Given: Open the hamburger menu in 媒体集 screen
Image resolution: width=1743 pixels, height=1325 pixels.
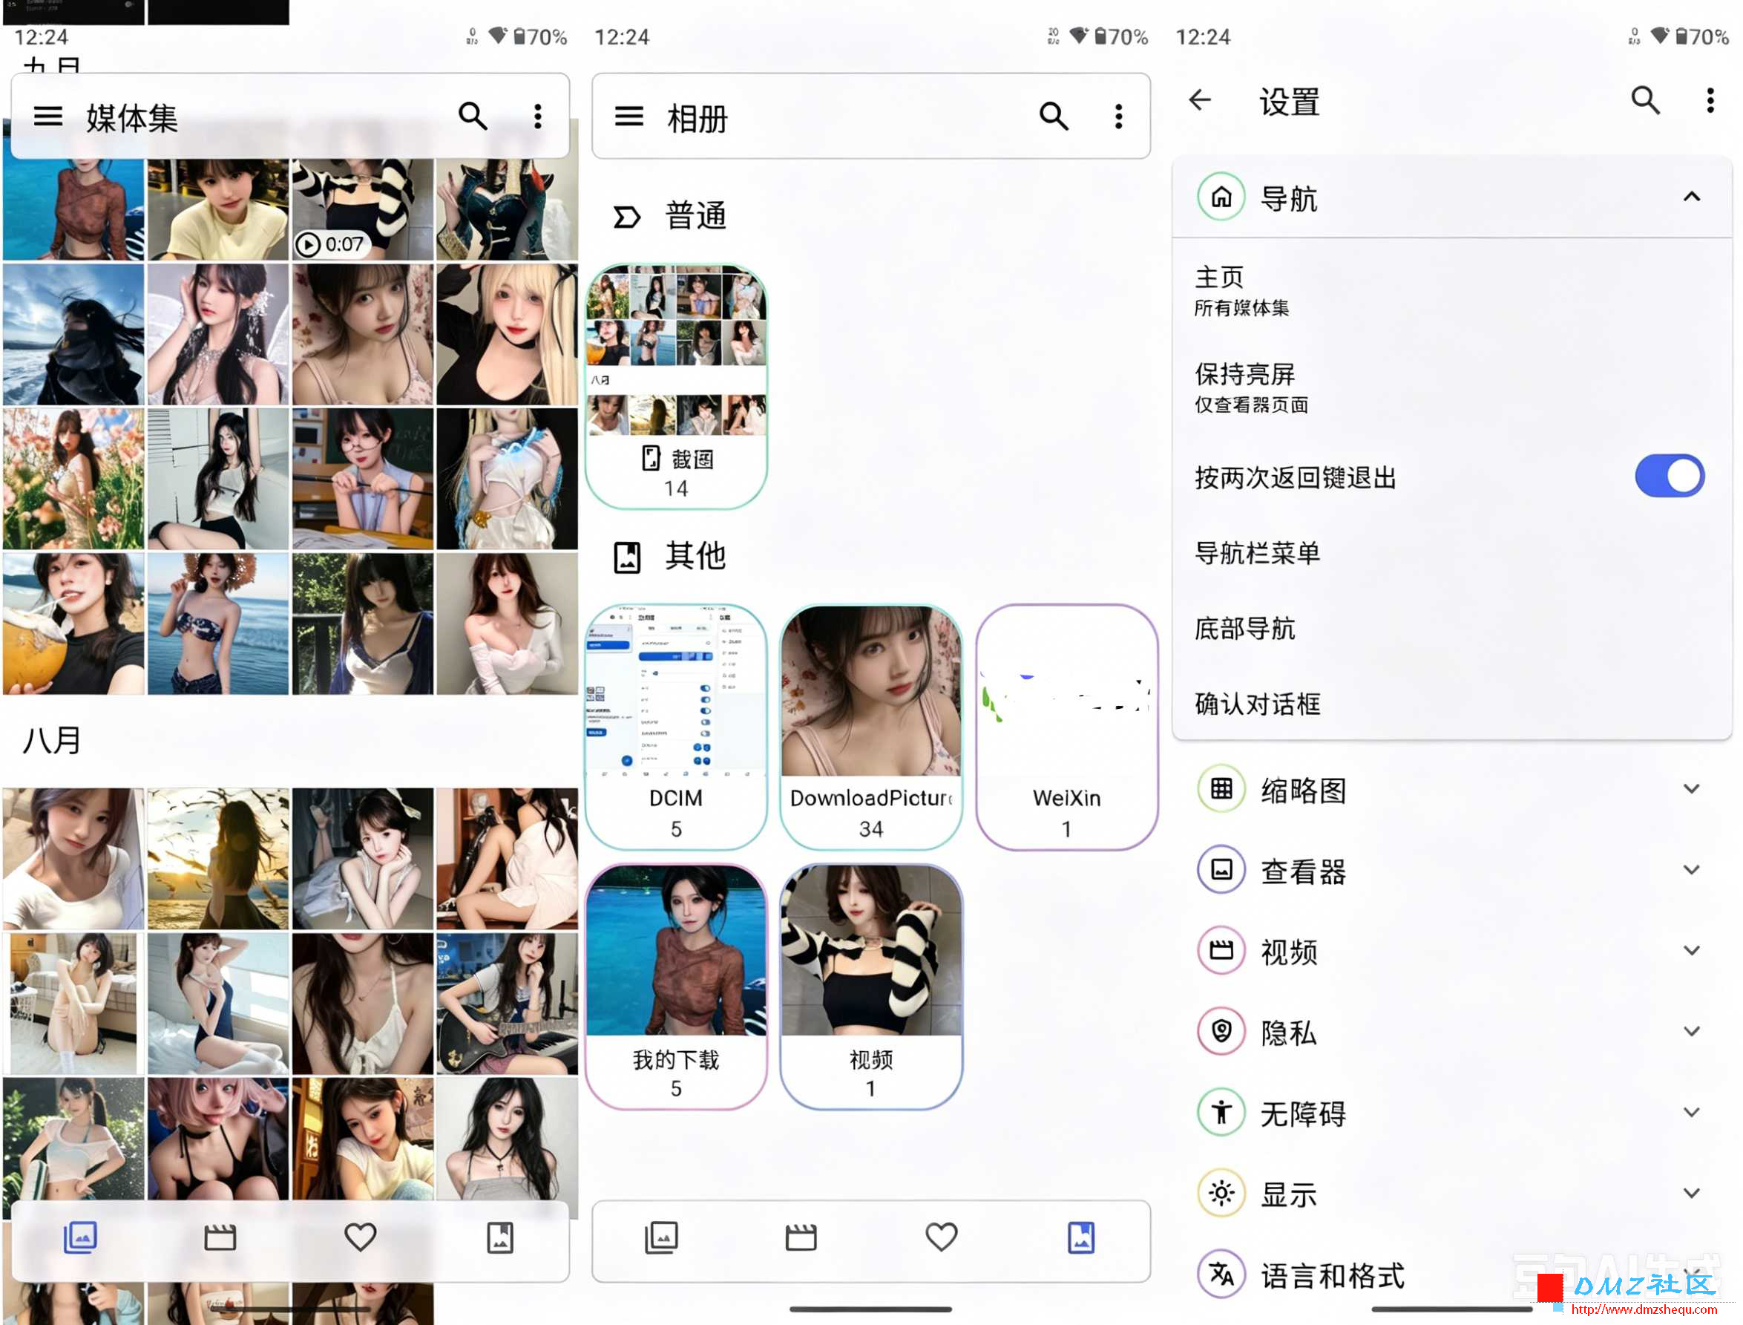Looking at the screenshot, I should [48, 117].
